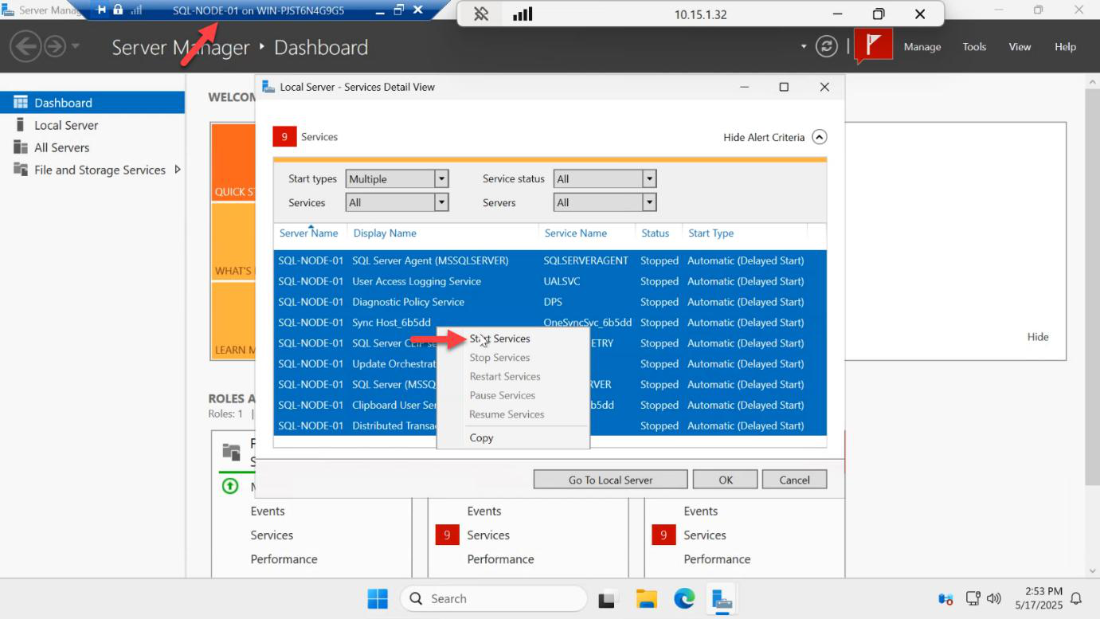1100x619 pixels.
Task: Sort by the Start Type column header
Action: 711,233
